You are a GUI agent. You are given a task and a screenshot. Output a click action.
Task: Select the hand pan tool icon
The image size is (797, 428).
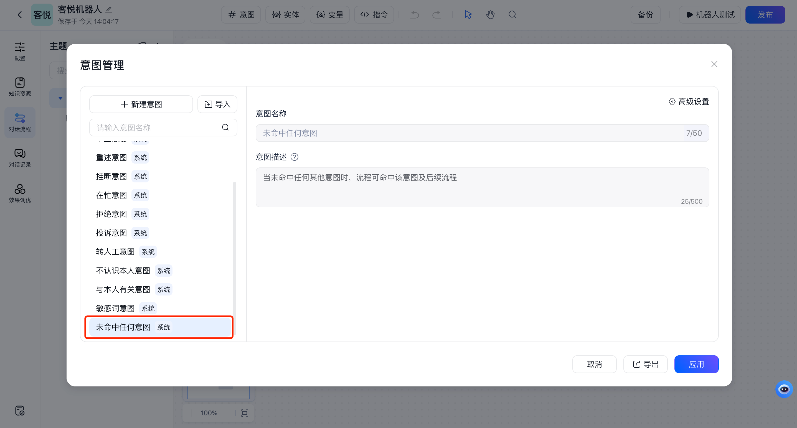click(490, 14)
